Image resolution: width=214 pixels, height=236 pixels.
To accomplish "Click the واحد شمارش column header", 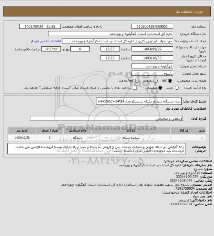I will coord(78,130).
